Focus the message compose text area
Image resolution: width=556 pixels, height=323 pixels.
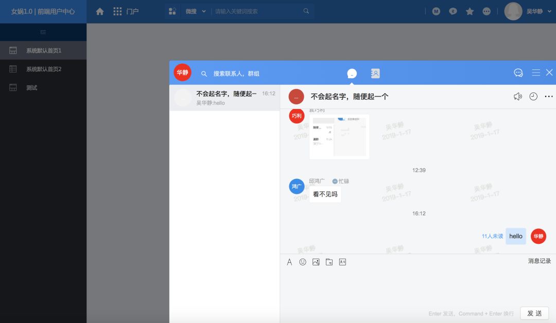[418, 287]
